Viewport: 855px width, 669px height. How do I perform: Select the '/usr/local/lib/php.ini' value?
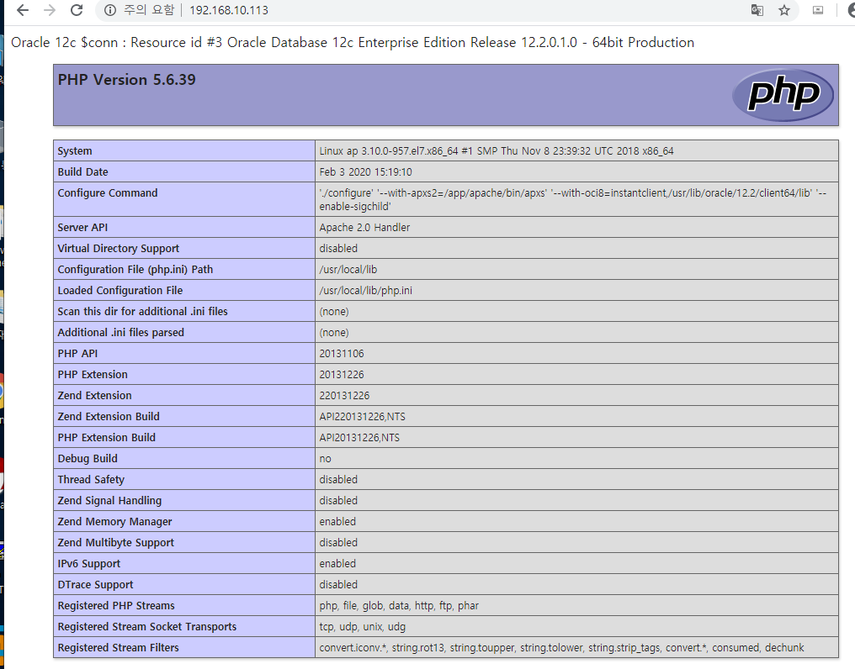click(x=366, y=290)
